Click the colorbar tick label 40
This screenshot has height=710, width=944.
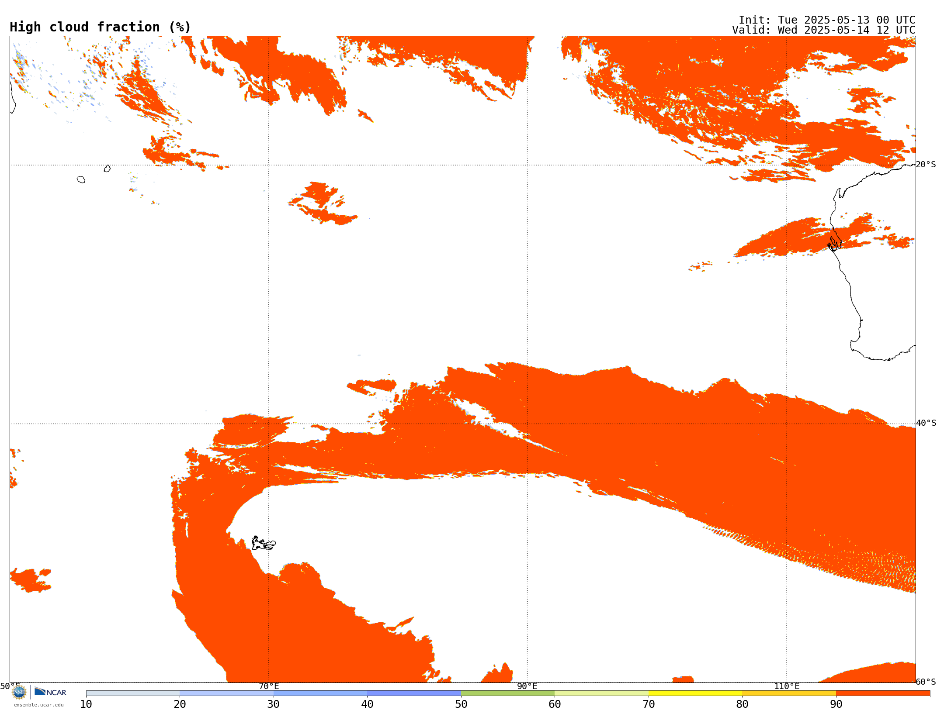pyautogui.click(x=367, y=704)
